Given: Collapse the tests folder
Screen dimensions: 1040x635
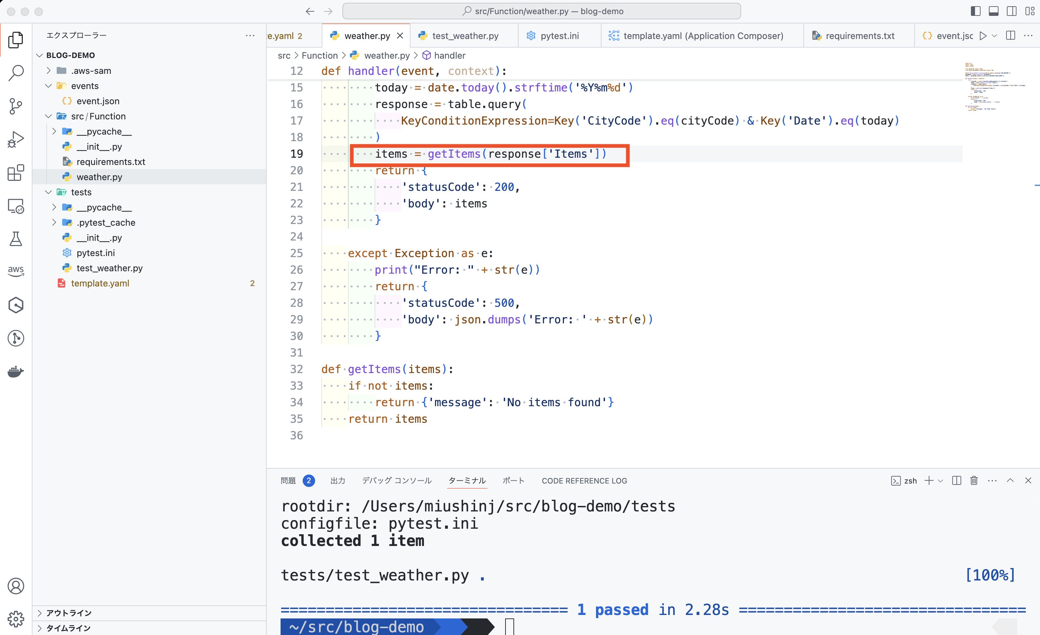Looking at the screenshot, I should click(48, 192).
